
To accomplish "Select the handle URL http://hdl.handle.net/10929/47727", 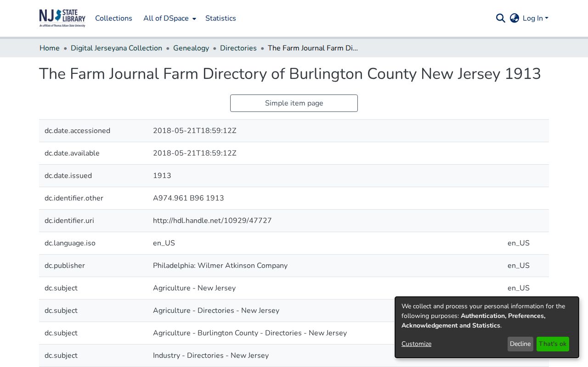I will coord(212,221).
